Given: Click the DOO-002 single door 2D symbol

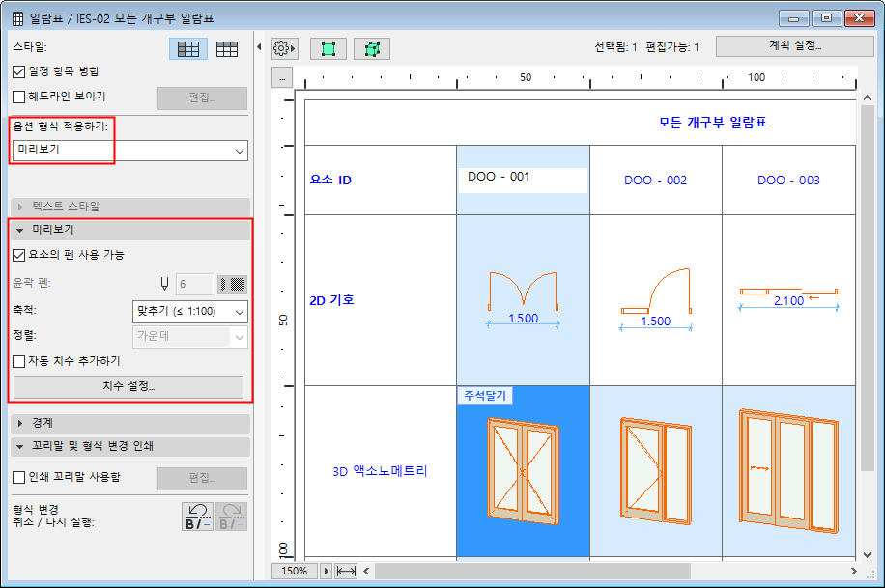Looking at the screenshot, I should (x=656, y=292).
